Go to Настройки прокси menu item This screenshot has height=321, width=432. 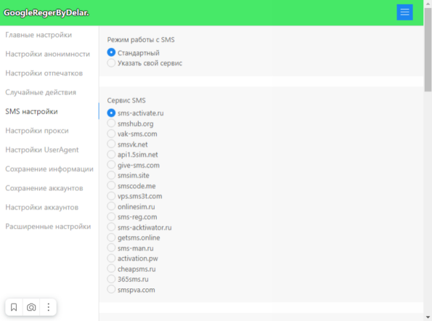tap(37, 131)
